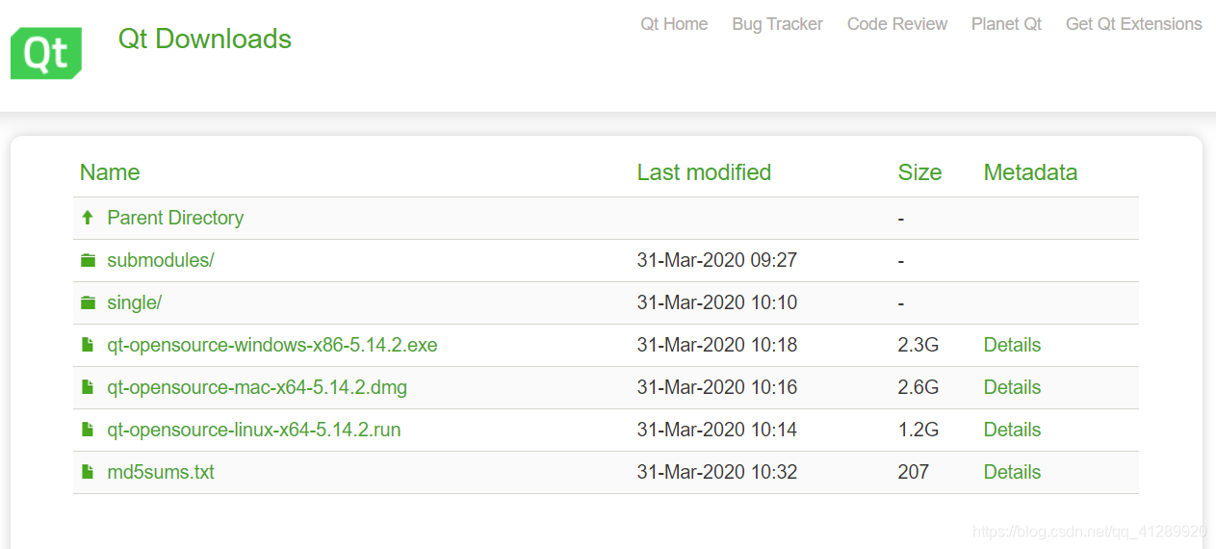Click the folder icon beside submodules/
This screenshot has width=1216, height=549.
click(x=89, y=261)
